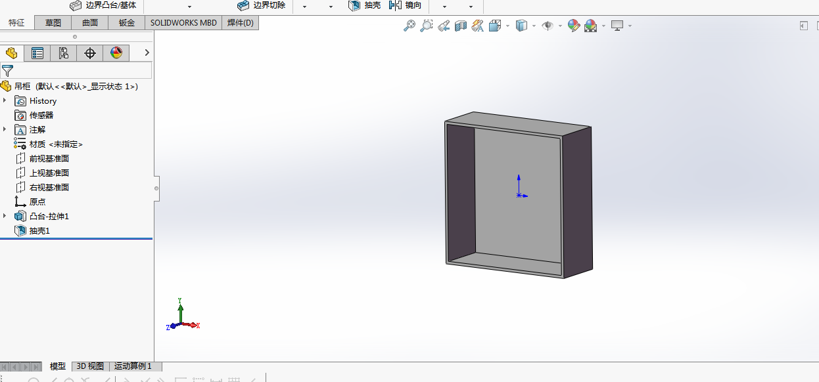Click the 抽壳 shell tool button
Viewport: 819px width, 382px height.
click(x=365, y=5)
